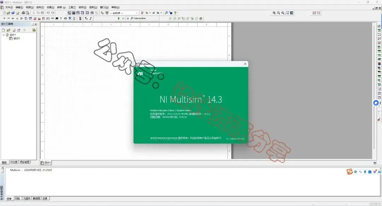Open the 文件(F) menu
Screen dimensions: 382x206
coord(9,7)
